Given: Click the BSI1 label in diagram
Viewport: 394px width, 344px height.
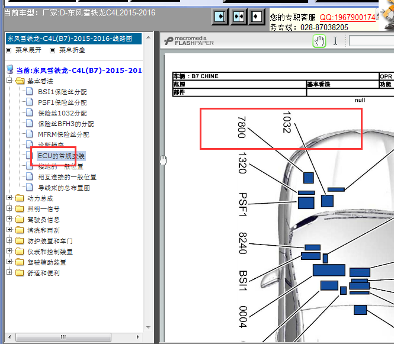Looking at the screenshot, I should [244, 281].
